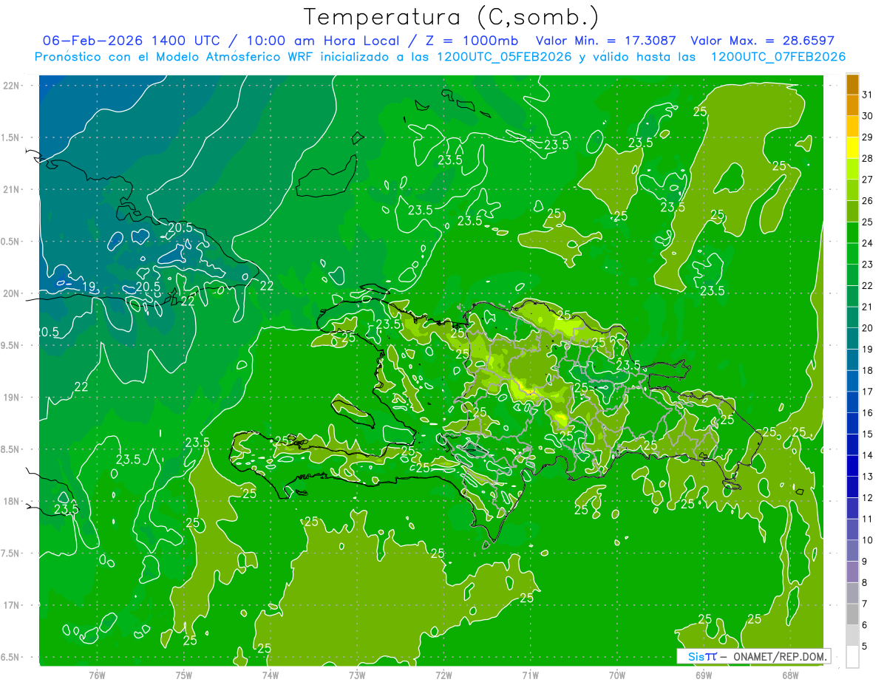The height and width of the screenshot is (685, 887).
Task: Click "Modelo Atmósferico WRF" in the subtitle
Action: point(236,57)
